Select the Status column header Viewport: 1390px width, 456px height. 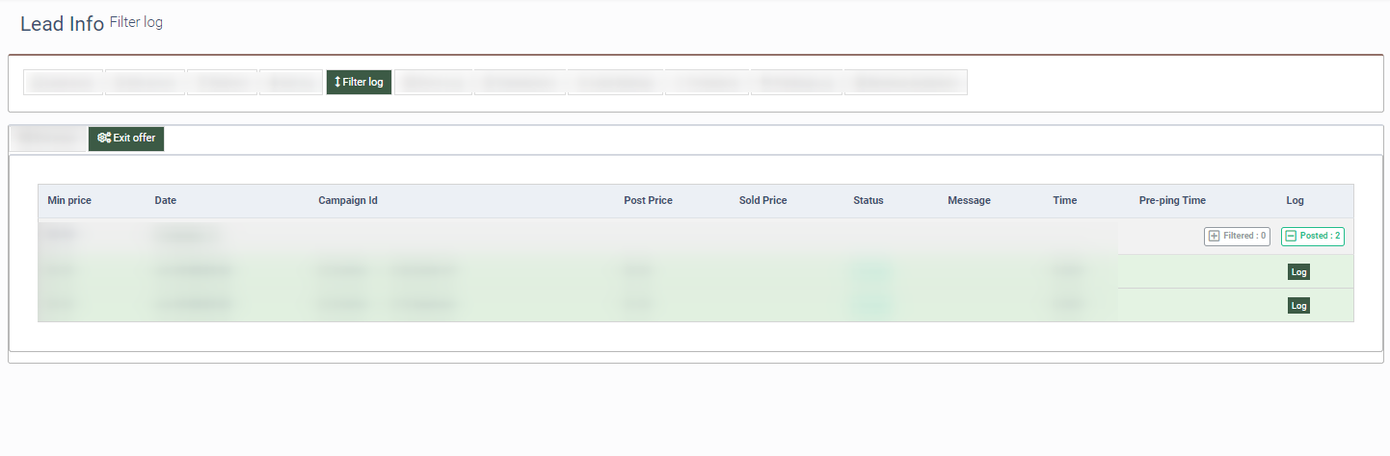[868, 201]
